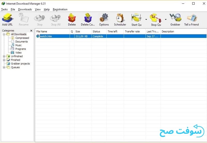The image size is (207, 143).
Task: Minimize the Internet Download Manager window
Action: (x=183, y=4)
